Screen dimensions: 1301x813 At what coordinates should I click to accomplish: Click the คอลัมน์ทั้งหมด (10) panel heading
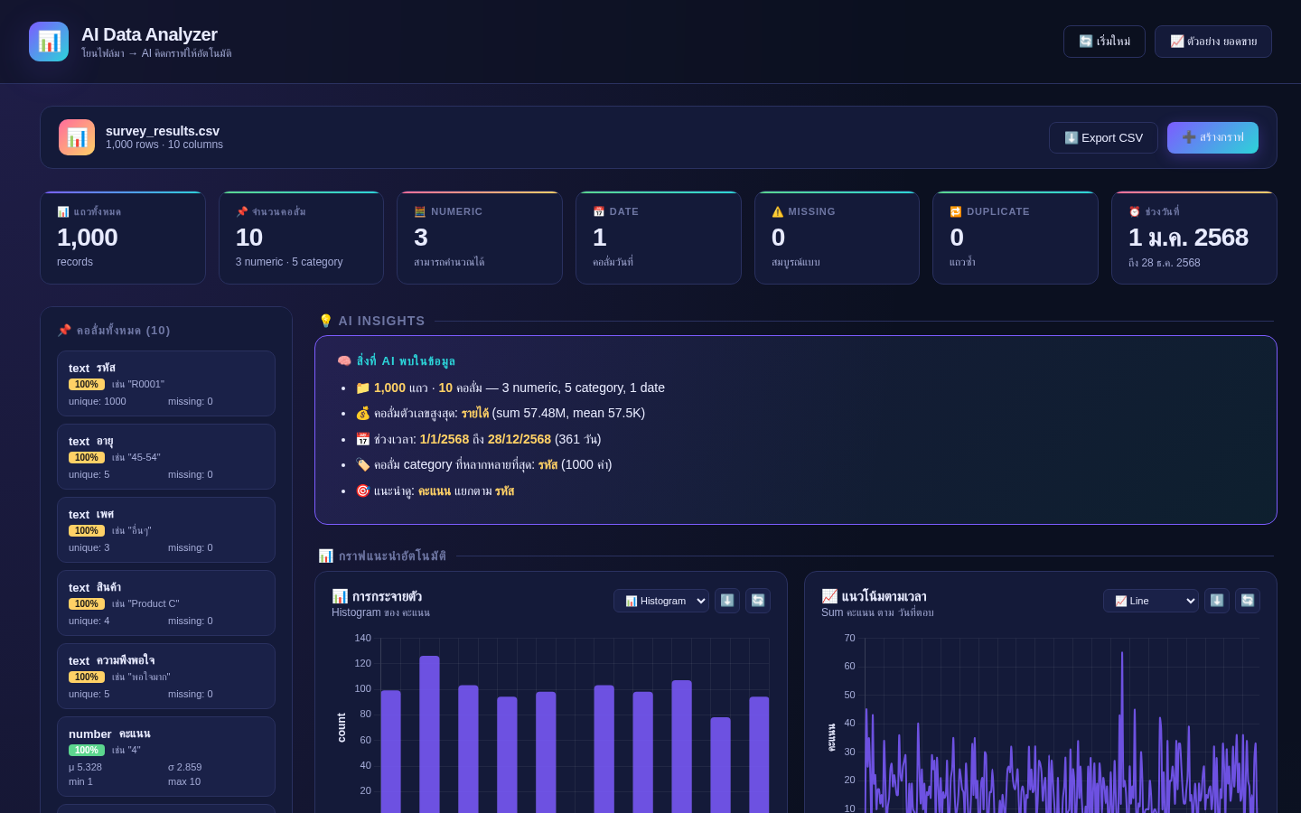(x=114, y=331)
